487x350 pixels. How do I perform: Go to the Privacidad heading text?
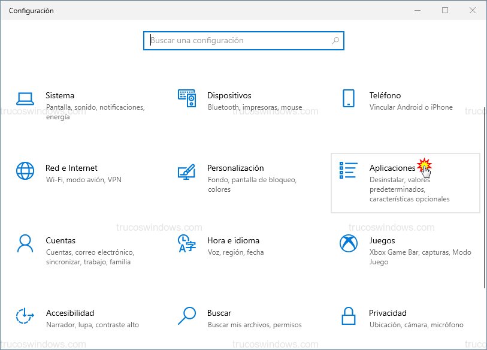pyautogui.click(x=388, y=313)
